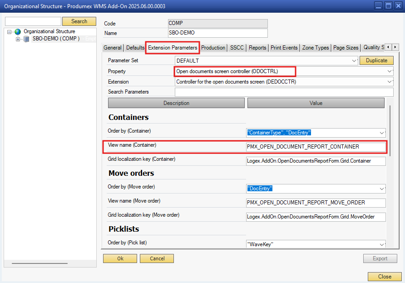Open the Property dropdown
The height and width of the screenshot is (283, 405).
tap(389, 71)
